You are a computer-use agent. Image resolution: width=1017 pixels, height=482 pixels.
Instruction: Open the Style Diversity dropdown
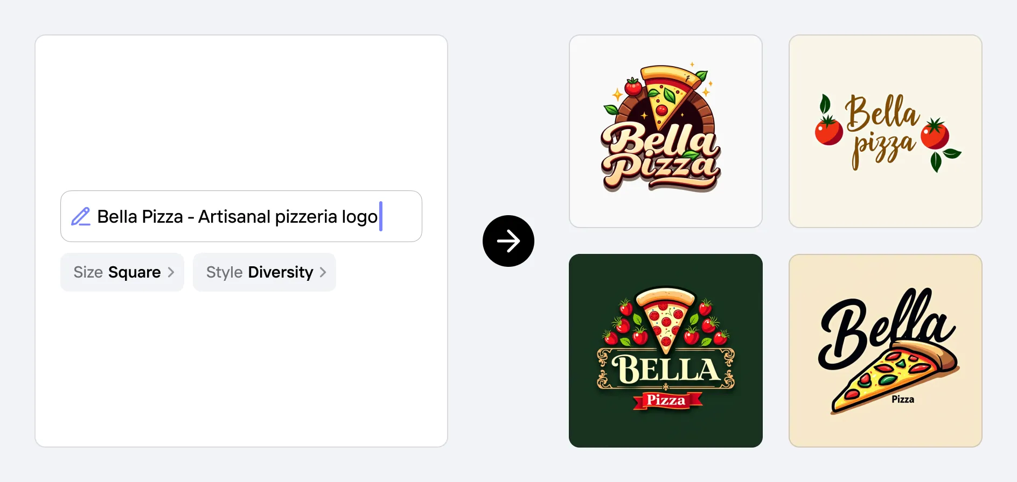tap(264, 272)
